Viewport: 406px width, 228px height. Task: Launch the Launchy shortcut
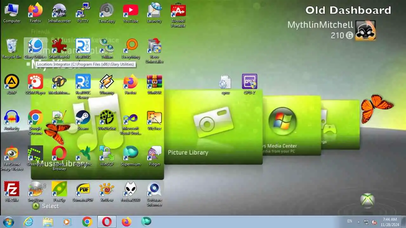154,13
